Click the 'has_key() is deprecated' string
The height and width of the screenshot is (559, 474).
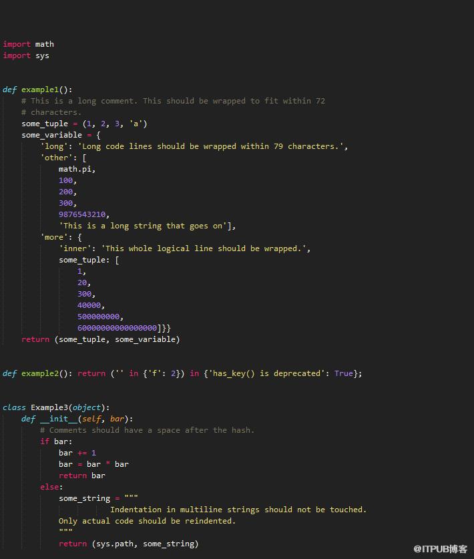pyautogui.click(x=266, y=373)
